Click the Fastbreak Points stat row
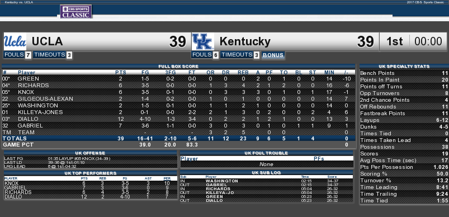Image resolution: width=449 pixels, height=217 pixels. click(x=404, y=114)
